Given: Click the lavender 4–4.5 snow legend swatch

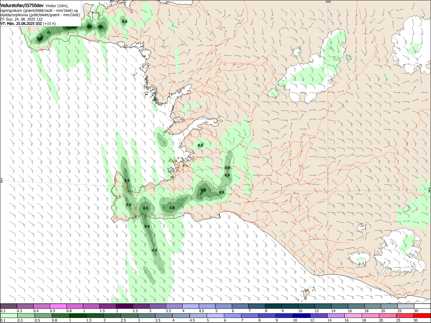Looking at the screenshot, I should 191,306.
